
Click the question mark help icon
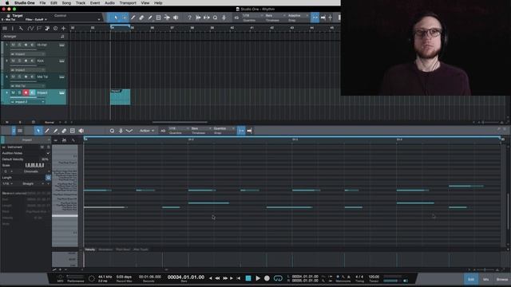click(190, 18)
